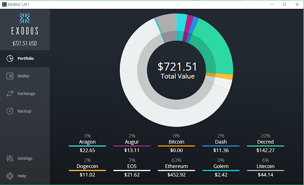Close the Exodus window
304x185 pixels.
(x=297, y=4)
